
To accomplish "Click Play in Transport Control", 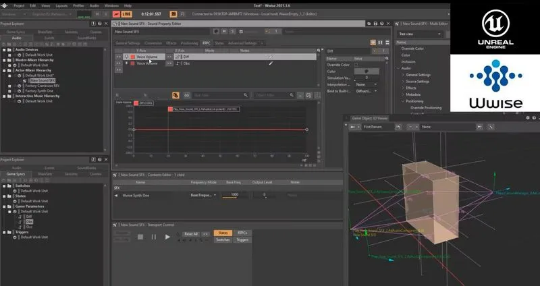I will point(167,237).
